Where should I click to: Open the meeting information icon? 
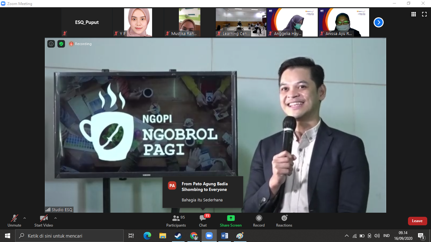(51, 44)
